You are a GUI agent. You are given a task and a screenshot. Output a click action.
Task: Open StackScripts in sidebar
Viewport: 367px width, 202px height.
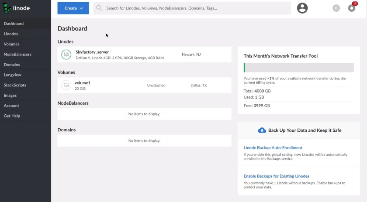15,85
